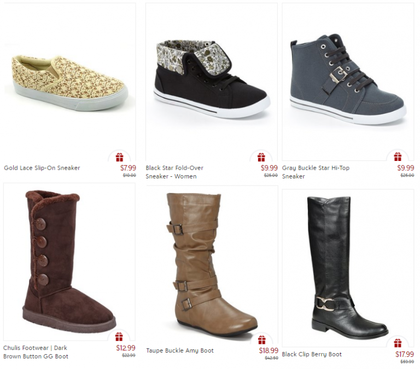Click gift icon on Black Clip Berry Boot
This screenshot has width=420, height=369.
point(398,343)
